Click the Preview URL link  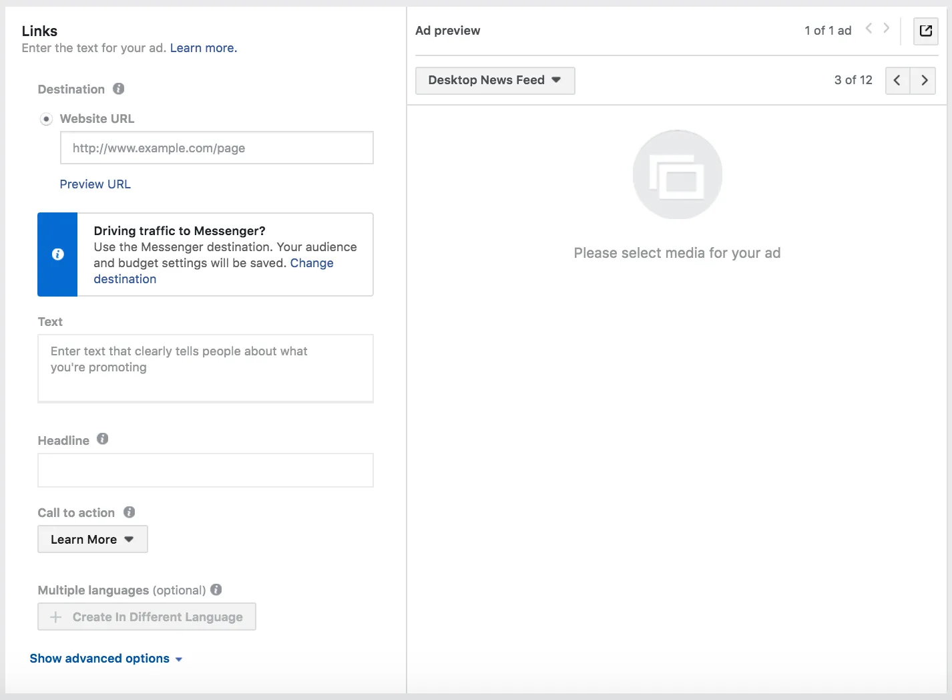click(x=95, y=184)
